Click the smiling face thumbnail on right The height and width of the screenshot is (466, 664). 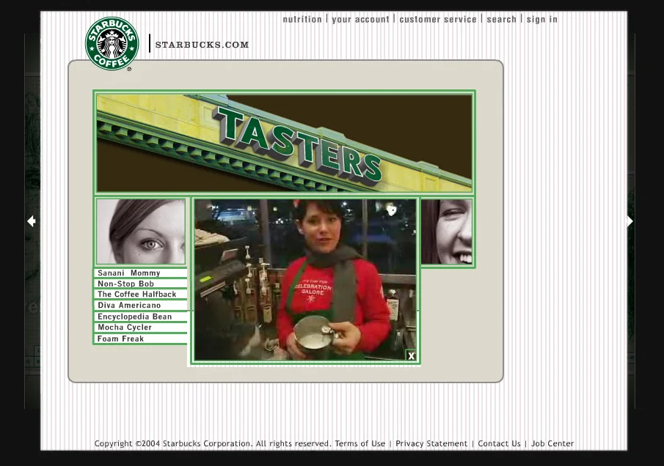point(447,232)
